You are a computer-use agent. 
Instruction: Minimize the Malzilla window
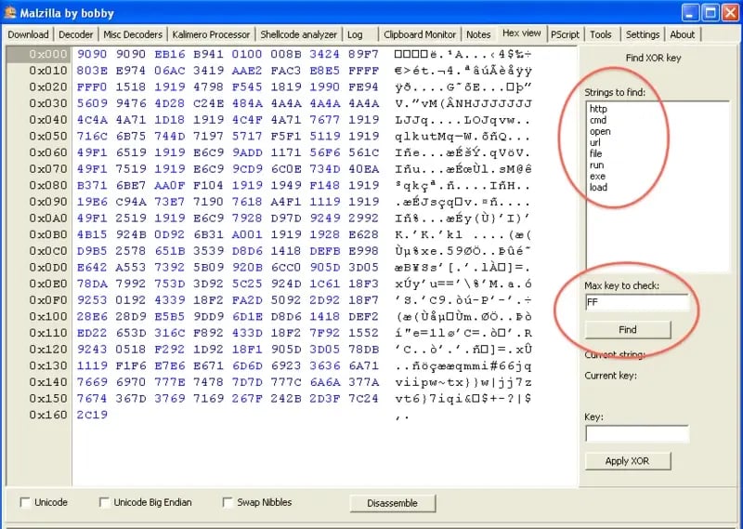tap(690, 12)
